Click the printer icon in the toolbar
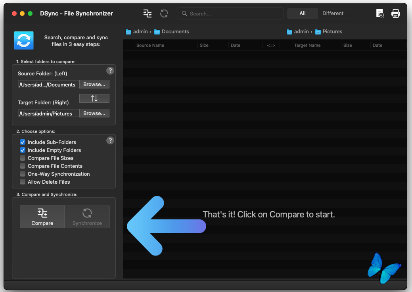This screenshot has height=292, width=412. click(395, 13)
